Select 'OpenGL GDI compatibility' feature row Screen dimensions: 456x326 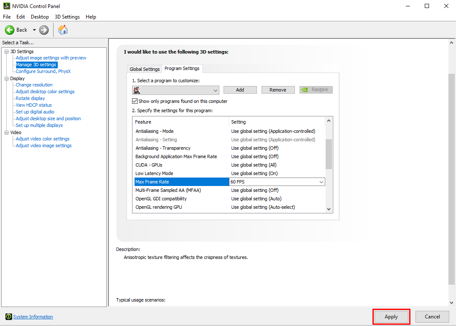(229, 199)
